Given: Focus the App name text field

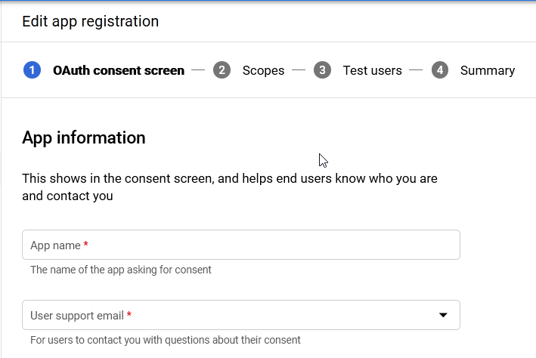Looking at the screenshot, I should pyautogui.click(x=240, y=245).
